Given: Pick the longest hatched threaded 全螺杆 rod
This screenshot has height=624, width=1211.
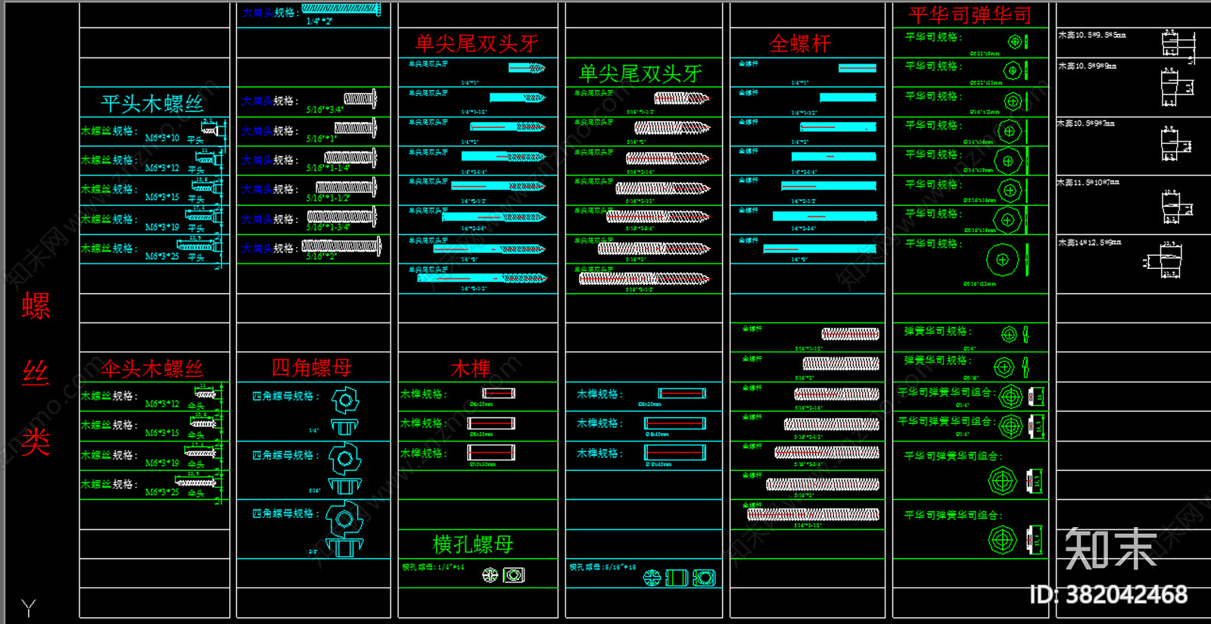Looking at the screenshot, I should 813,514.
